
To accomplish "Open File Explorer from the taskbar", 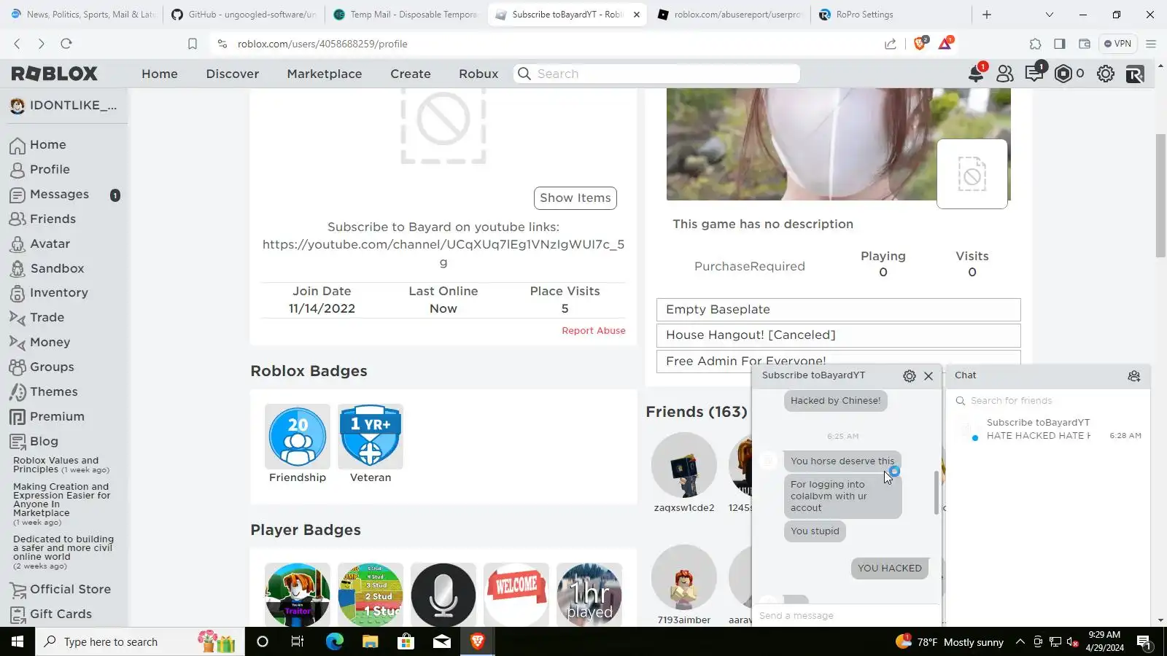I will [x=371, y=641].
